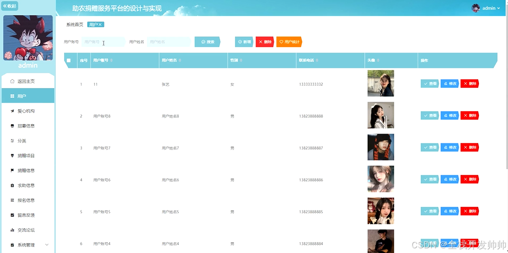Focus the 用户姓名 search field
Viewport: 508px width, 253px height.
point(169,42)
